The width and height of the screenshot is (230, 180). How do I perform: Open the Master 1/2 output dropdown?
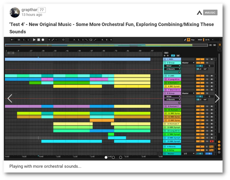point(188,154)
